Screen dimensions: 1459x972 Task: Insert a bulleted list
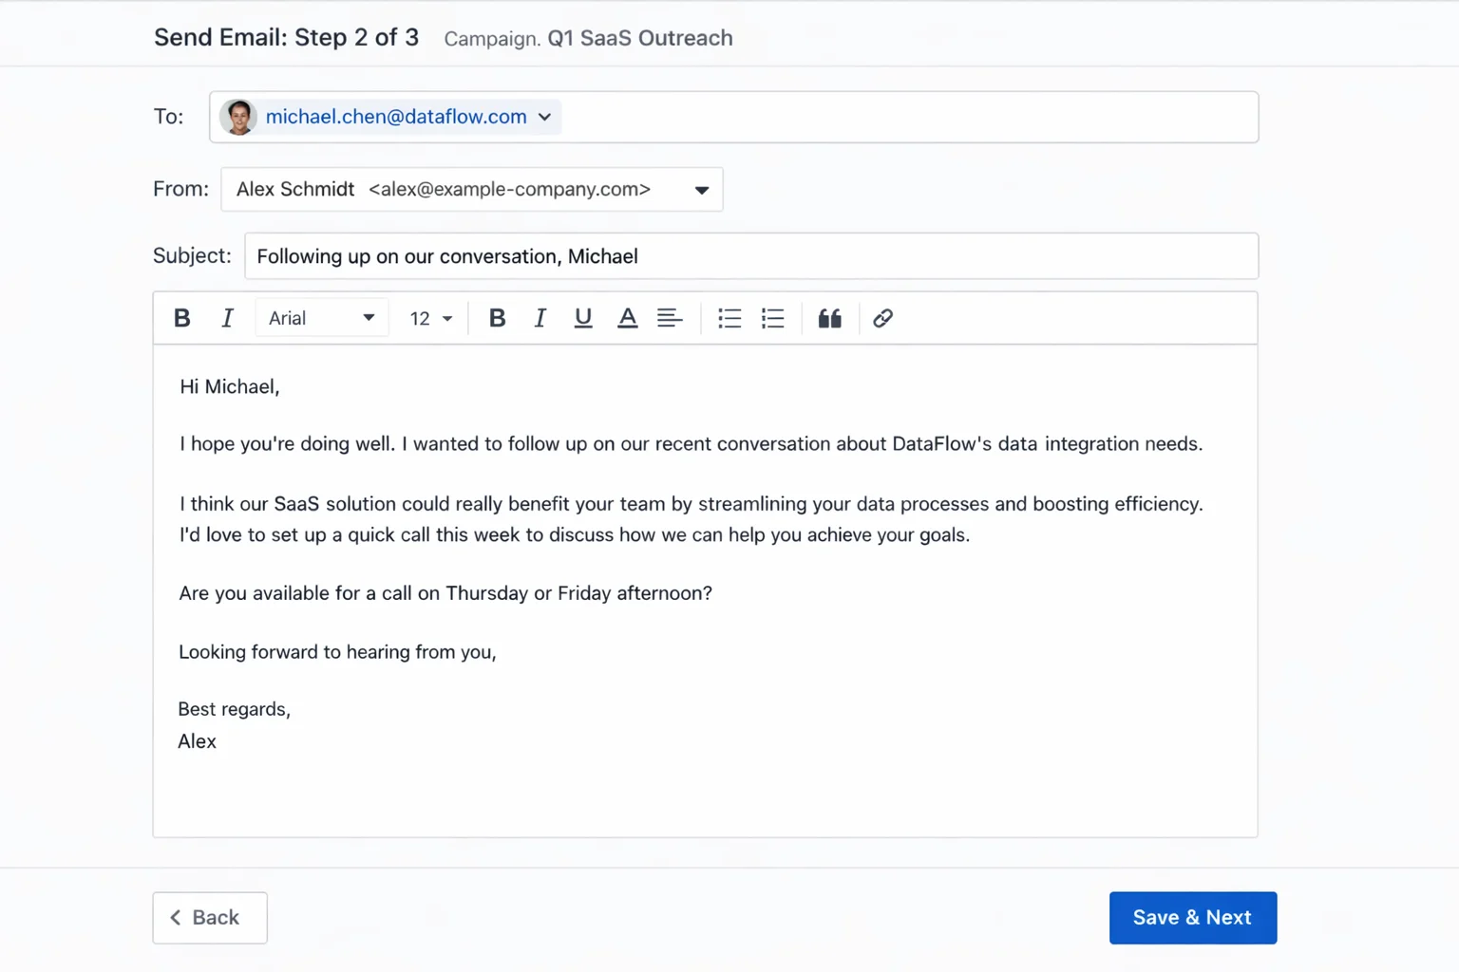[x=729, y=318]
